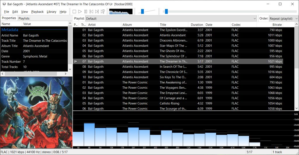This screenshot has width=299, height=155.
Task: Click the Metadata section heading
Action: click(10, 30)
